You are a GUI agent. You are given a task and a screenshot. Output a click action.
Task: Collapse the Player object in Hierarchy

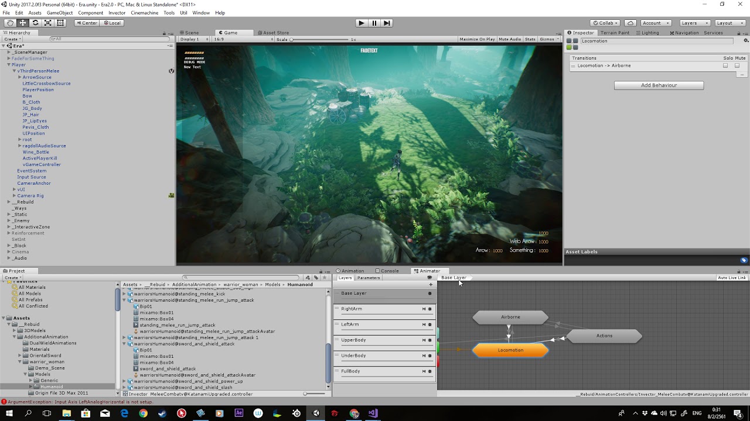[x=9, y=65]
